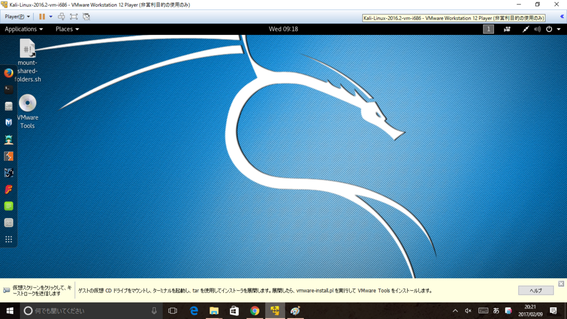
Task: Click the Cortana microphone icon
Action: click(x=154, y=311)
